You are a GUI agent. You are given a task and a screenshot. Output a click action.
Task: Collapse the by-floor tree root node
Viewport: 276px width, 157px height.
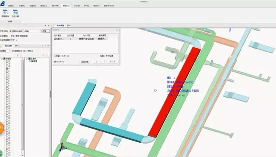pyautogui.click(x=2, y=58)
